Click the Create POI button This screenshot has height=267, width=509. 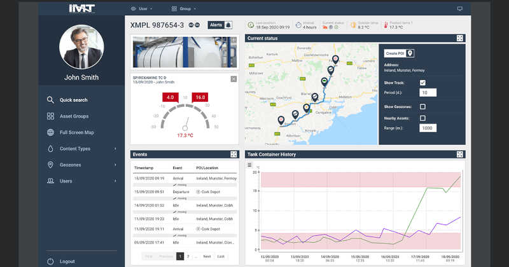400,53
